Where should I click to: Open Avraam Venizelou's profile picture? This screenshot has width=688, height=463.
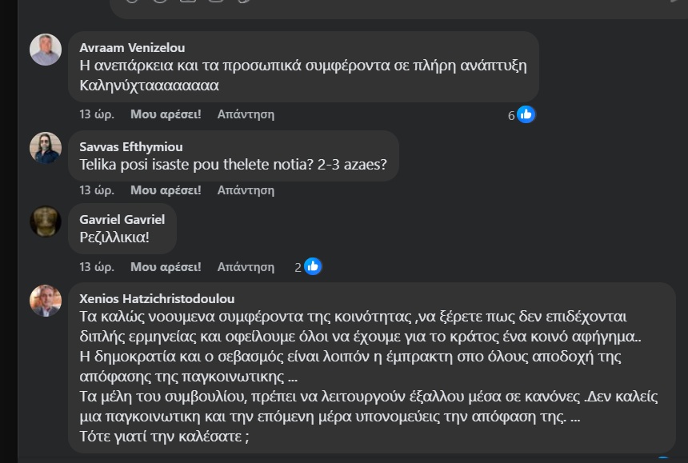pos(46,50)
